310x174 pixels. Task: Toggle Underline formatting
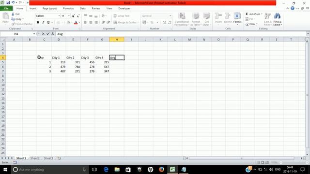coord(48,23)
